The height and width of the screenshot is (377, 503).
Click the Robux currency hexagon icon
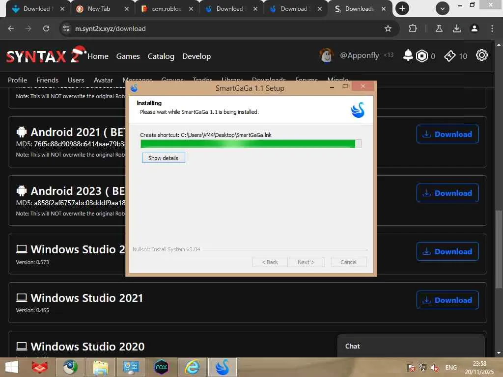coord(421,56)
